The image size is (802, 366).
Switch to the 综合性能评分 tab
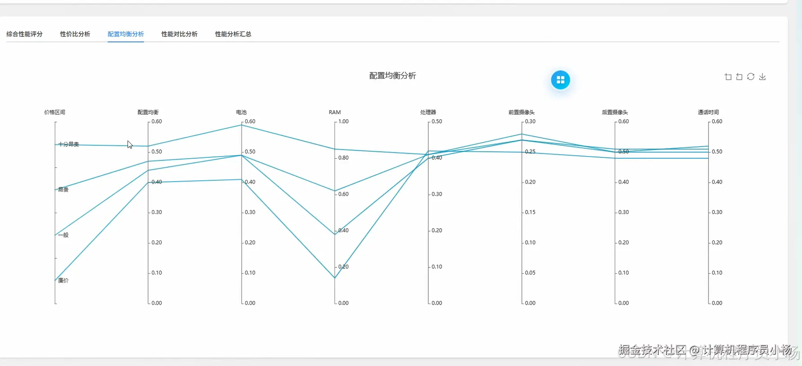tap(24, 34)
